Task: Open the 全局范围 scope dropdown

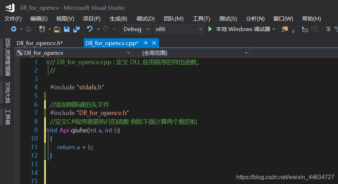Action: click(x=191, y=53)
